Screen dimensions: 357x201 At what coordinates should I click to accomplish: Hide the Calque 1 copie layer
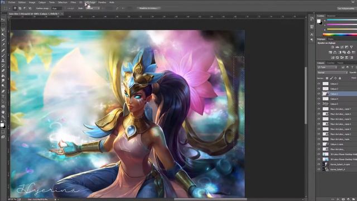pos(319,144)
